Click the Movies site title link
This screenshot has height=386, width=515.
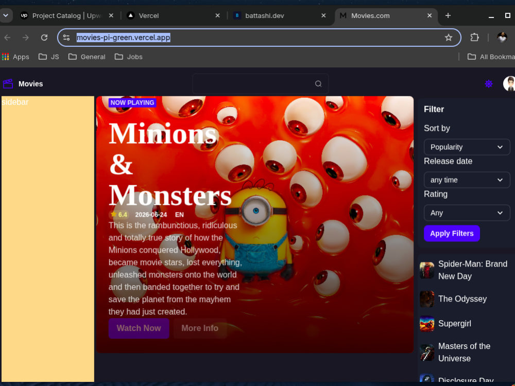(30, 84)
